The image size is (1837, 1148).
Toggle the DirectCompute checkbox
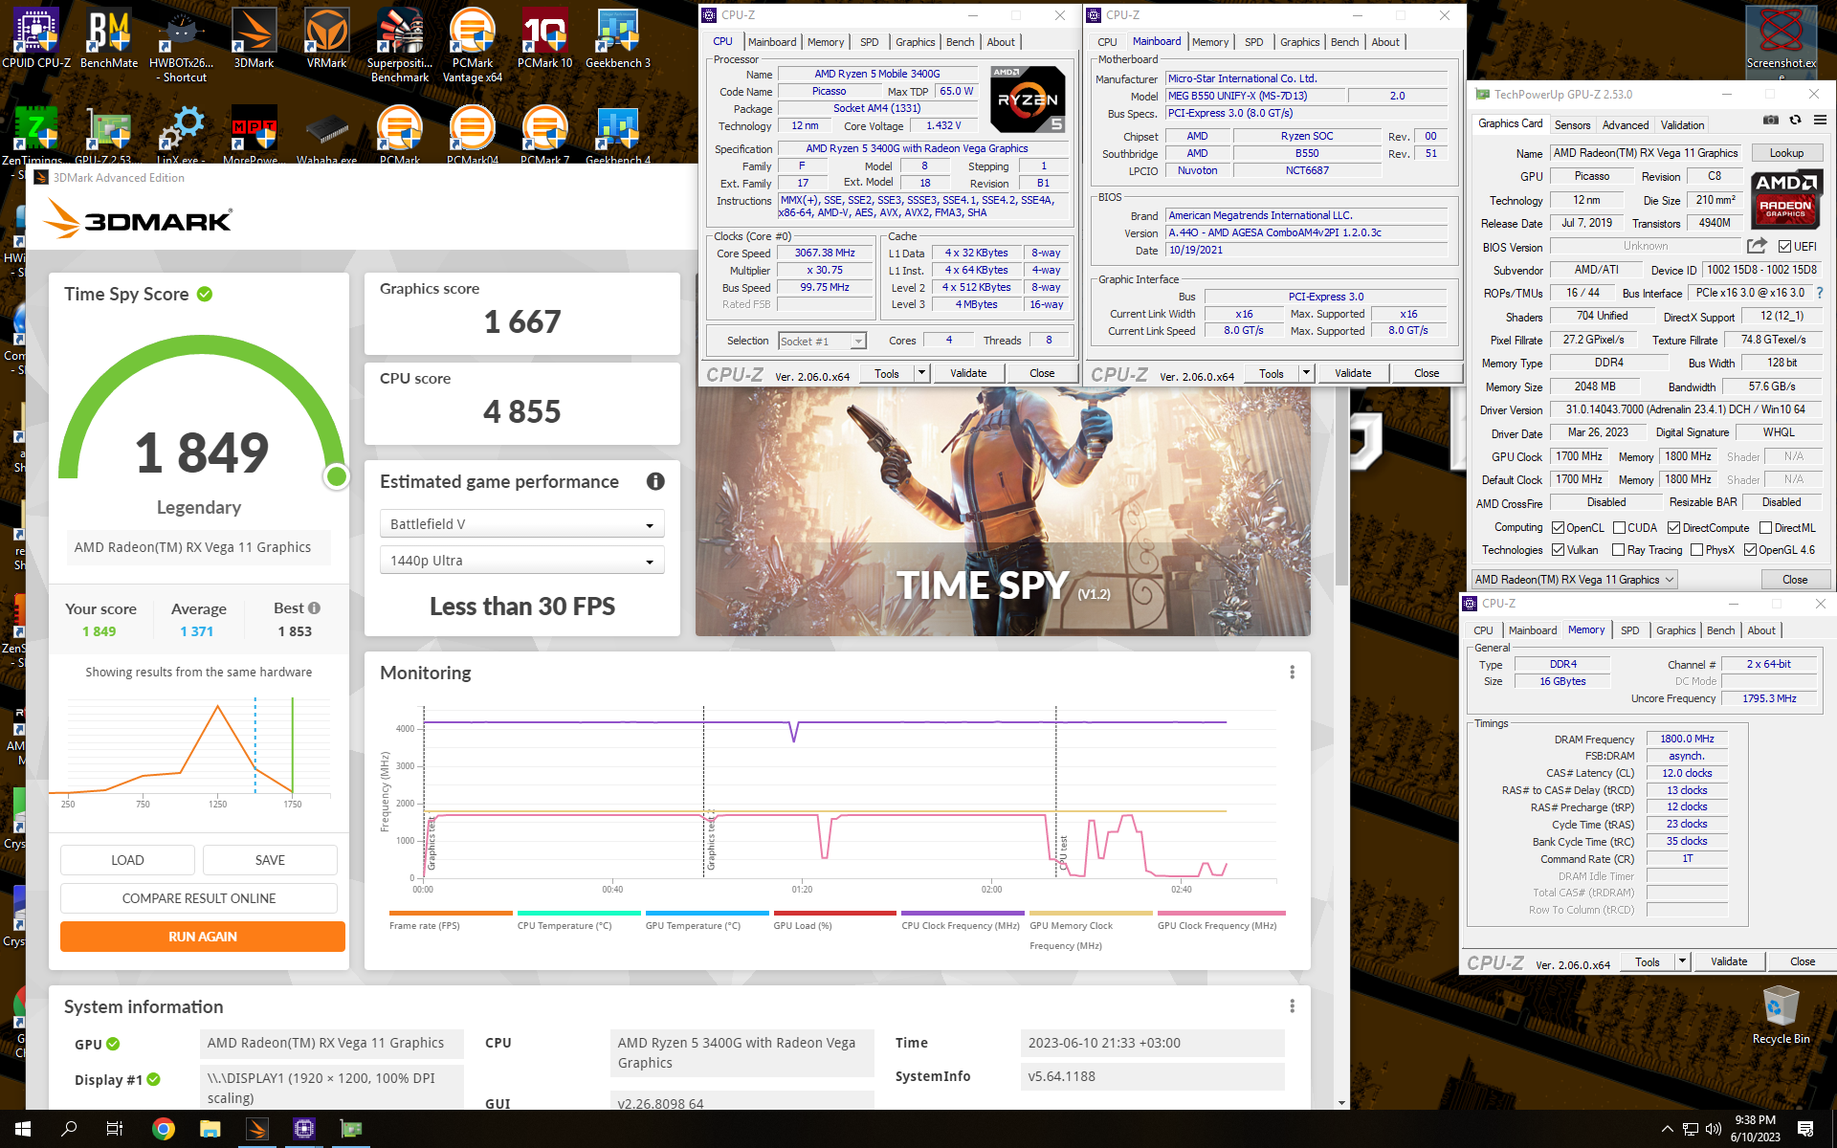coord(1673,528)
